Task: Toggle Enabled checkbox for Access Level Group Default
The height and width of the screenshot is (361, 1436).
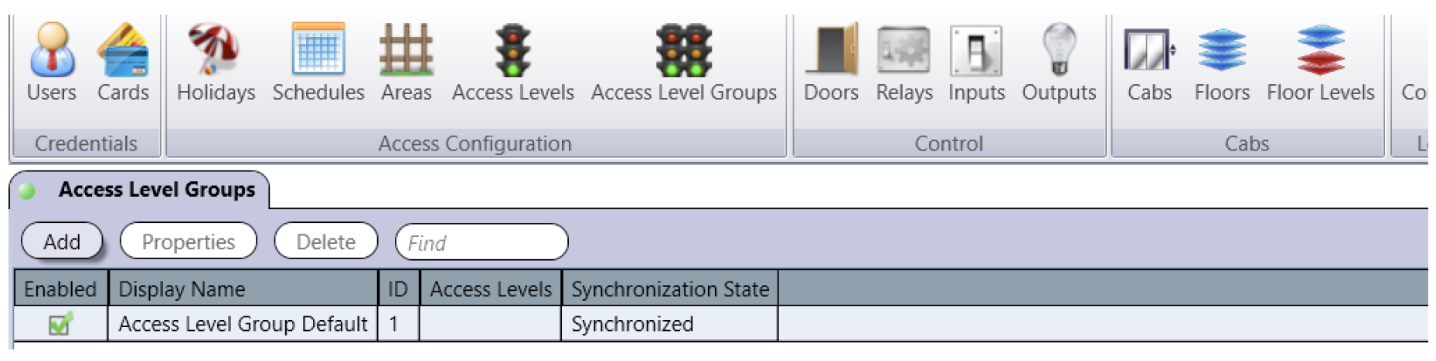Action: click(x=60, y=324)
